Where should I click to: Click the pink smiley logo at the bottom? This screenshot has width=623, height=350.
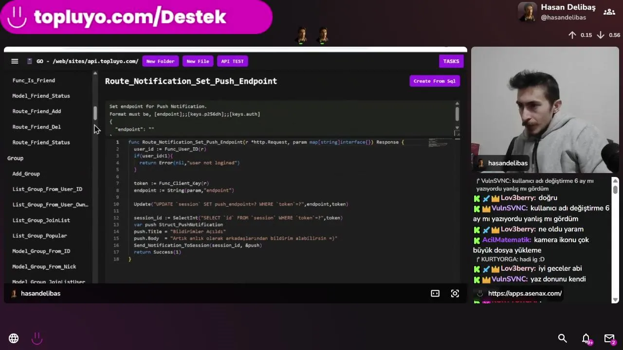(x=37, y=338)
